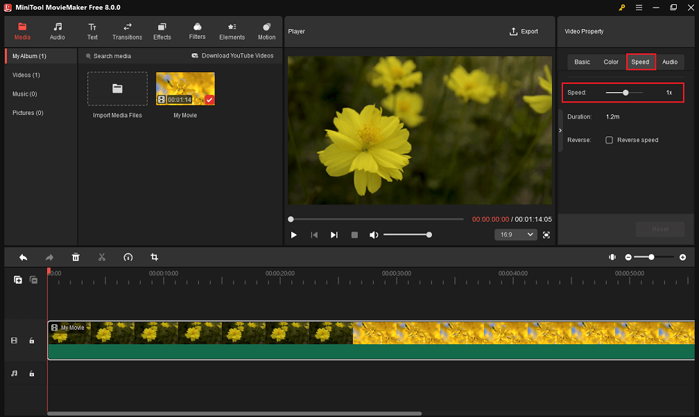Select the Media tab
This screenshot has height=417, width=699.
(22, 32)
